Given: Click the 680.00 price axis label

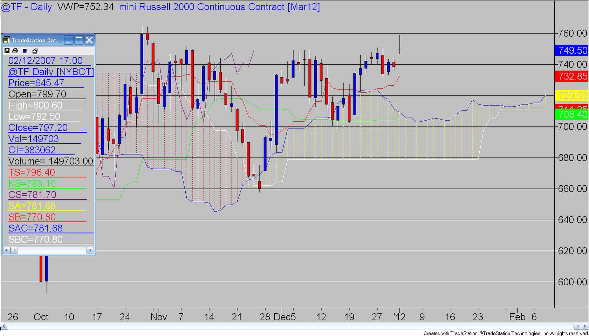Looking at the screenshot, I should click(573, 158).
